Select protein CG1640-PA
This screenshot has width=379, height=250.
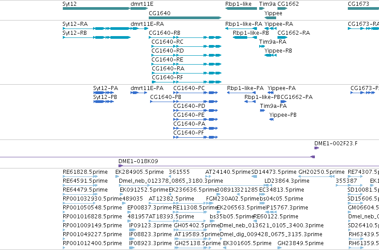pos(196,129)
